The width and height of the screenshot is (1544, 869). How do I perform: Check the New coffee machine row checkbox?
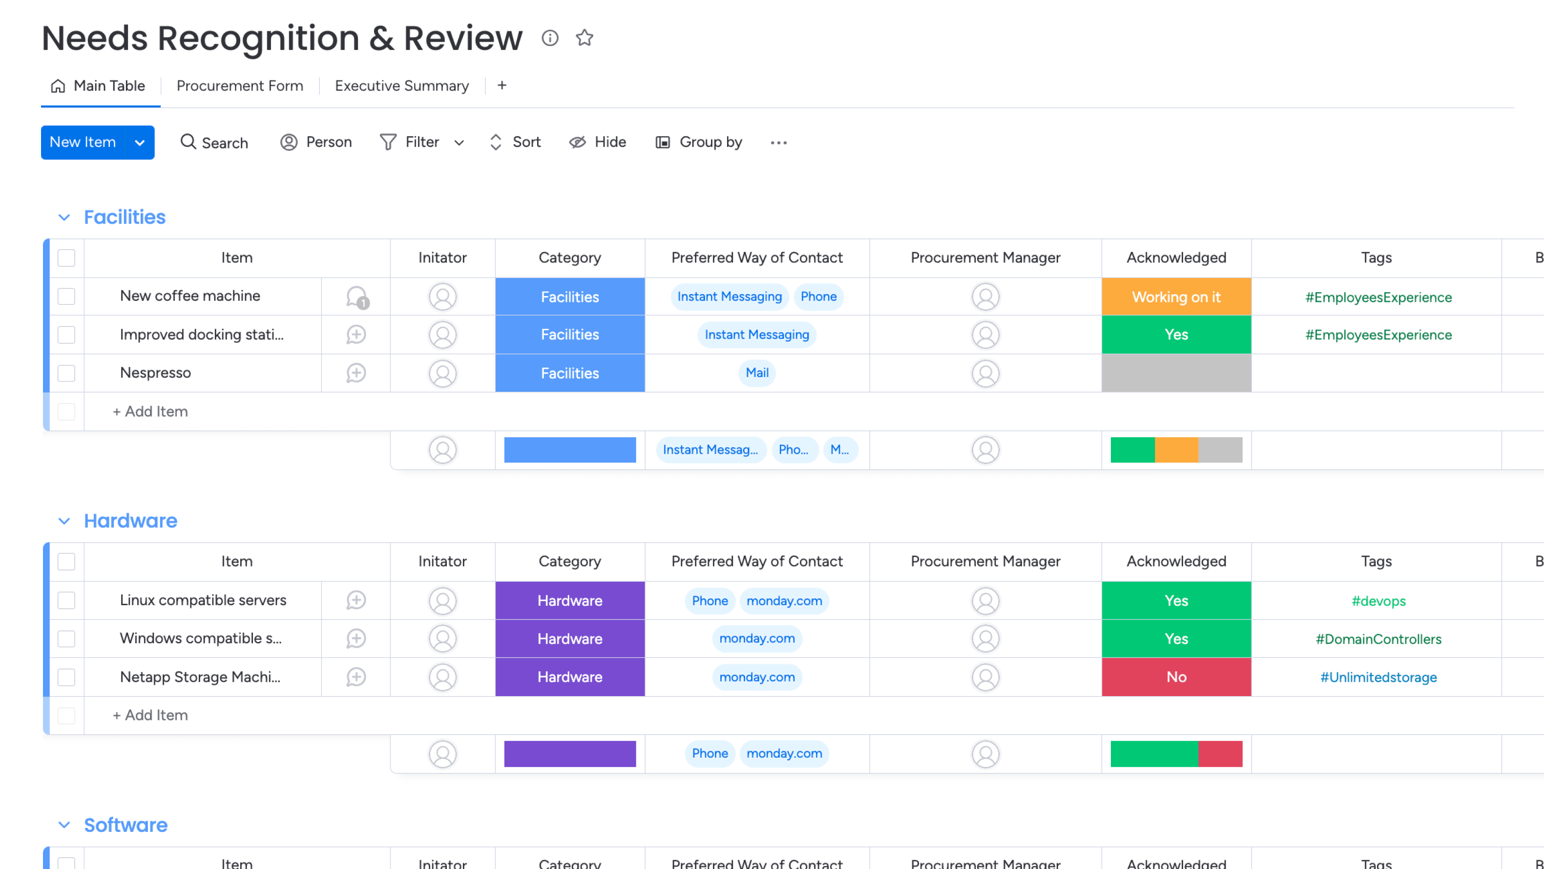pyautogui.click(x=66, y=297)
